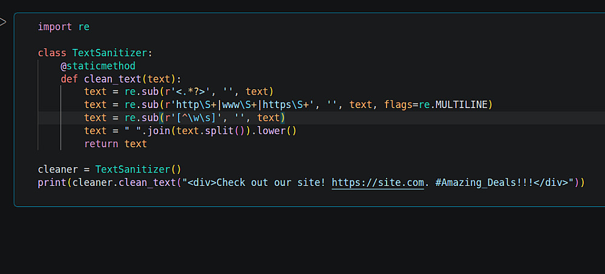Click the return keyword
605x274 pixels.
point(101,144)
